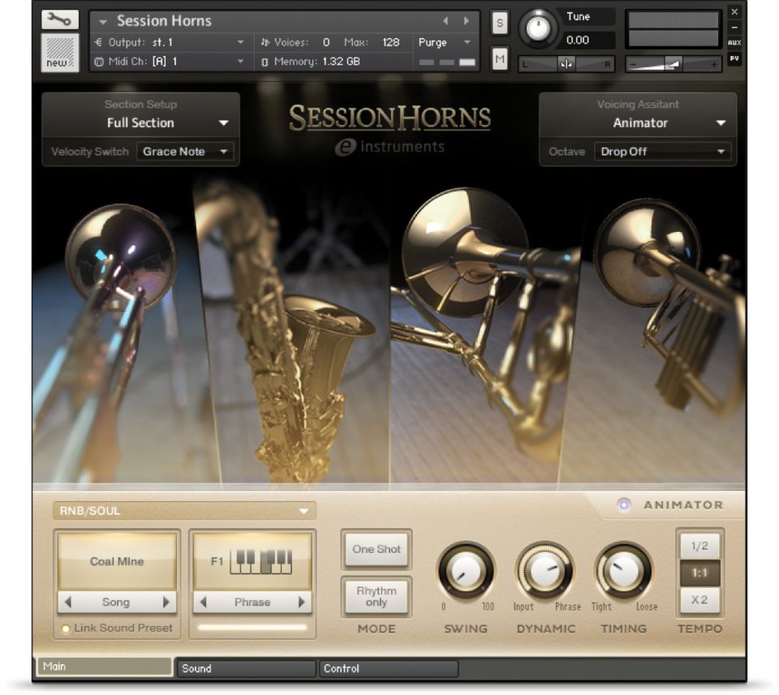
Task: Open the Control tab
Action: 388,669
